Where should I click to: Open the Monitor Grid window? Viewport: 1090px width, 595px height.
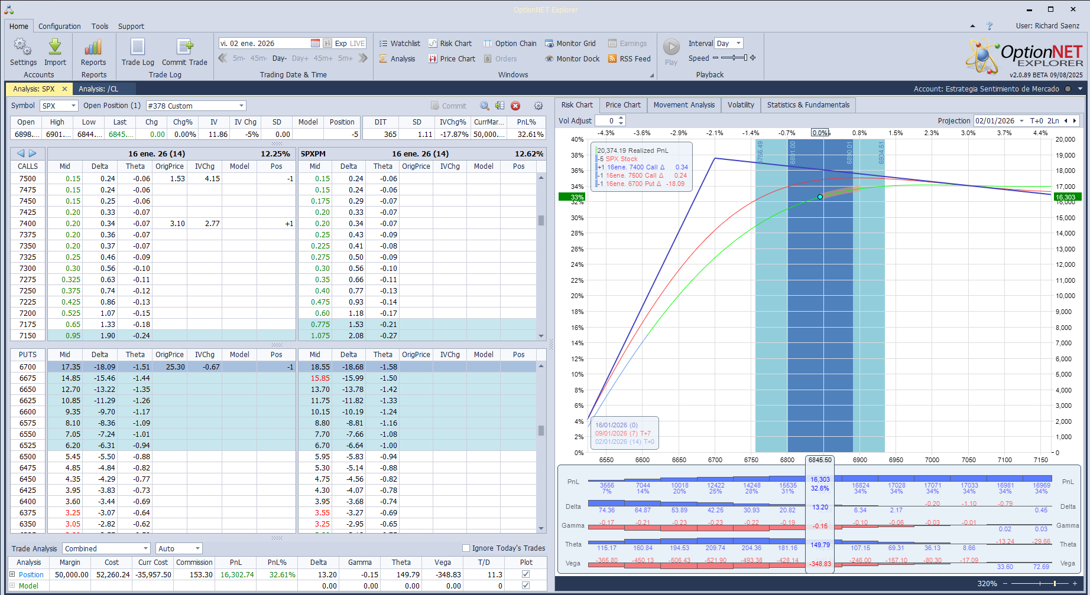pos(570,43)
